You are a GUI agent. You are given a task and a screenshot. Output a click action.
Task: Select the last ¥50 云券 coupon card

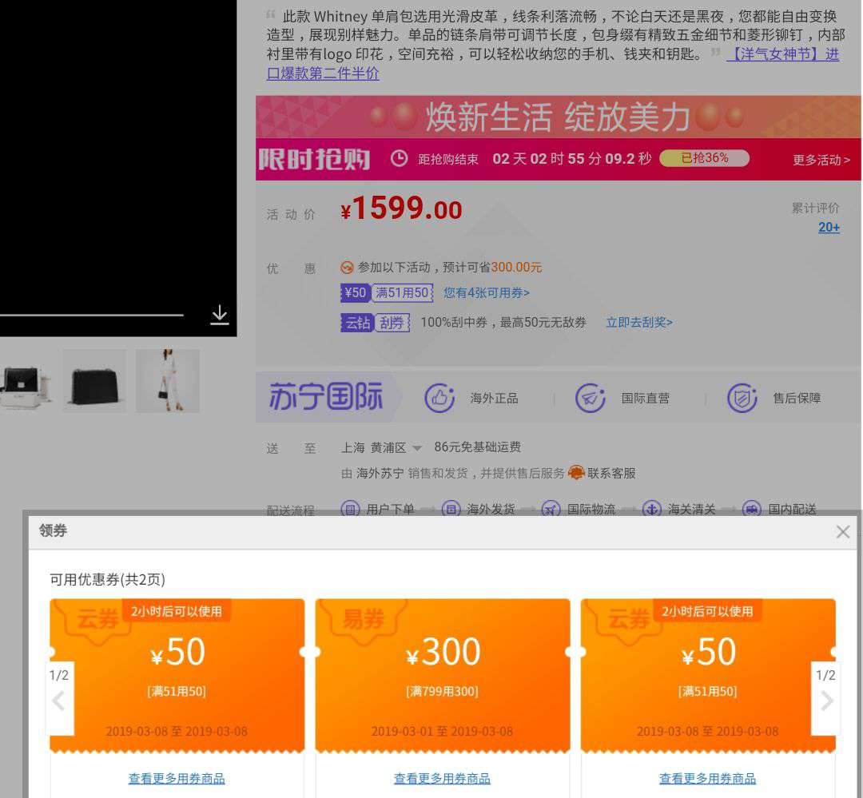coord(708,675)
